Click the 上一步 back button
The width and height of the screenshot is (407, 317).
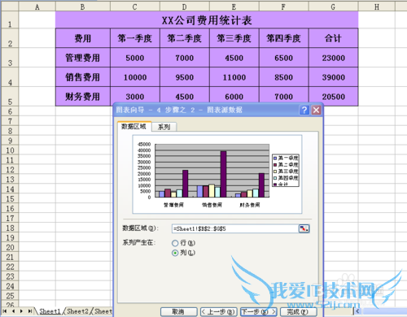pyautogui.click(x=219, y=312)
